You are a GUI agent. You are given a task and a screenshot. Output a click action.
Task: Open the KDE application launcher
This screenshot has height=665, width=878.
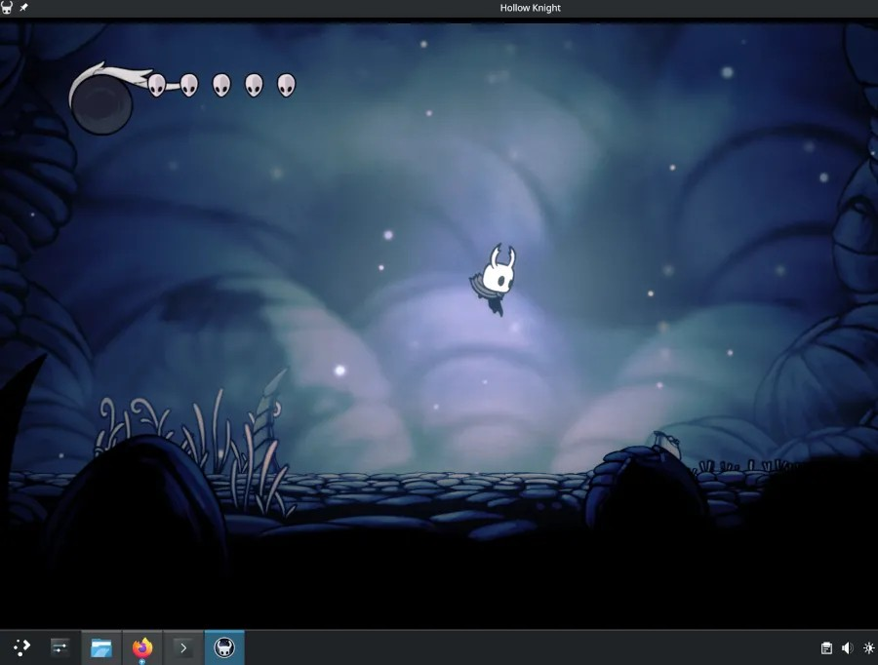(20, 646)
